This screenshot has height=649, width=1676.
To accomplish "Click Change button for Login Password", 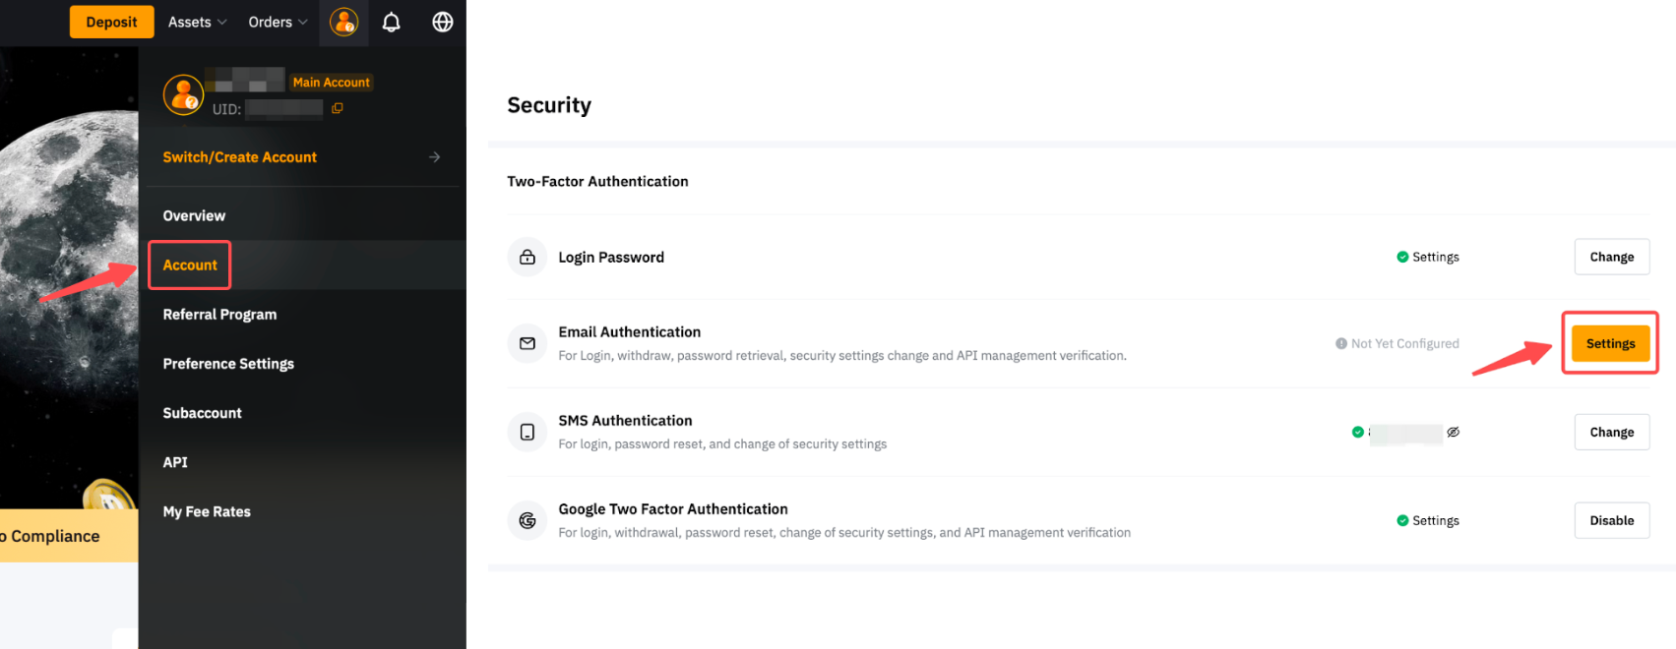I will coord(1611,258).
